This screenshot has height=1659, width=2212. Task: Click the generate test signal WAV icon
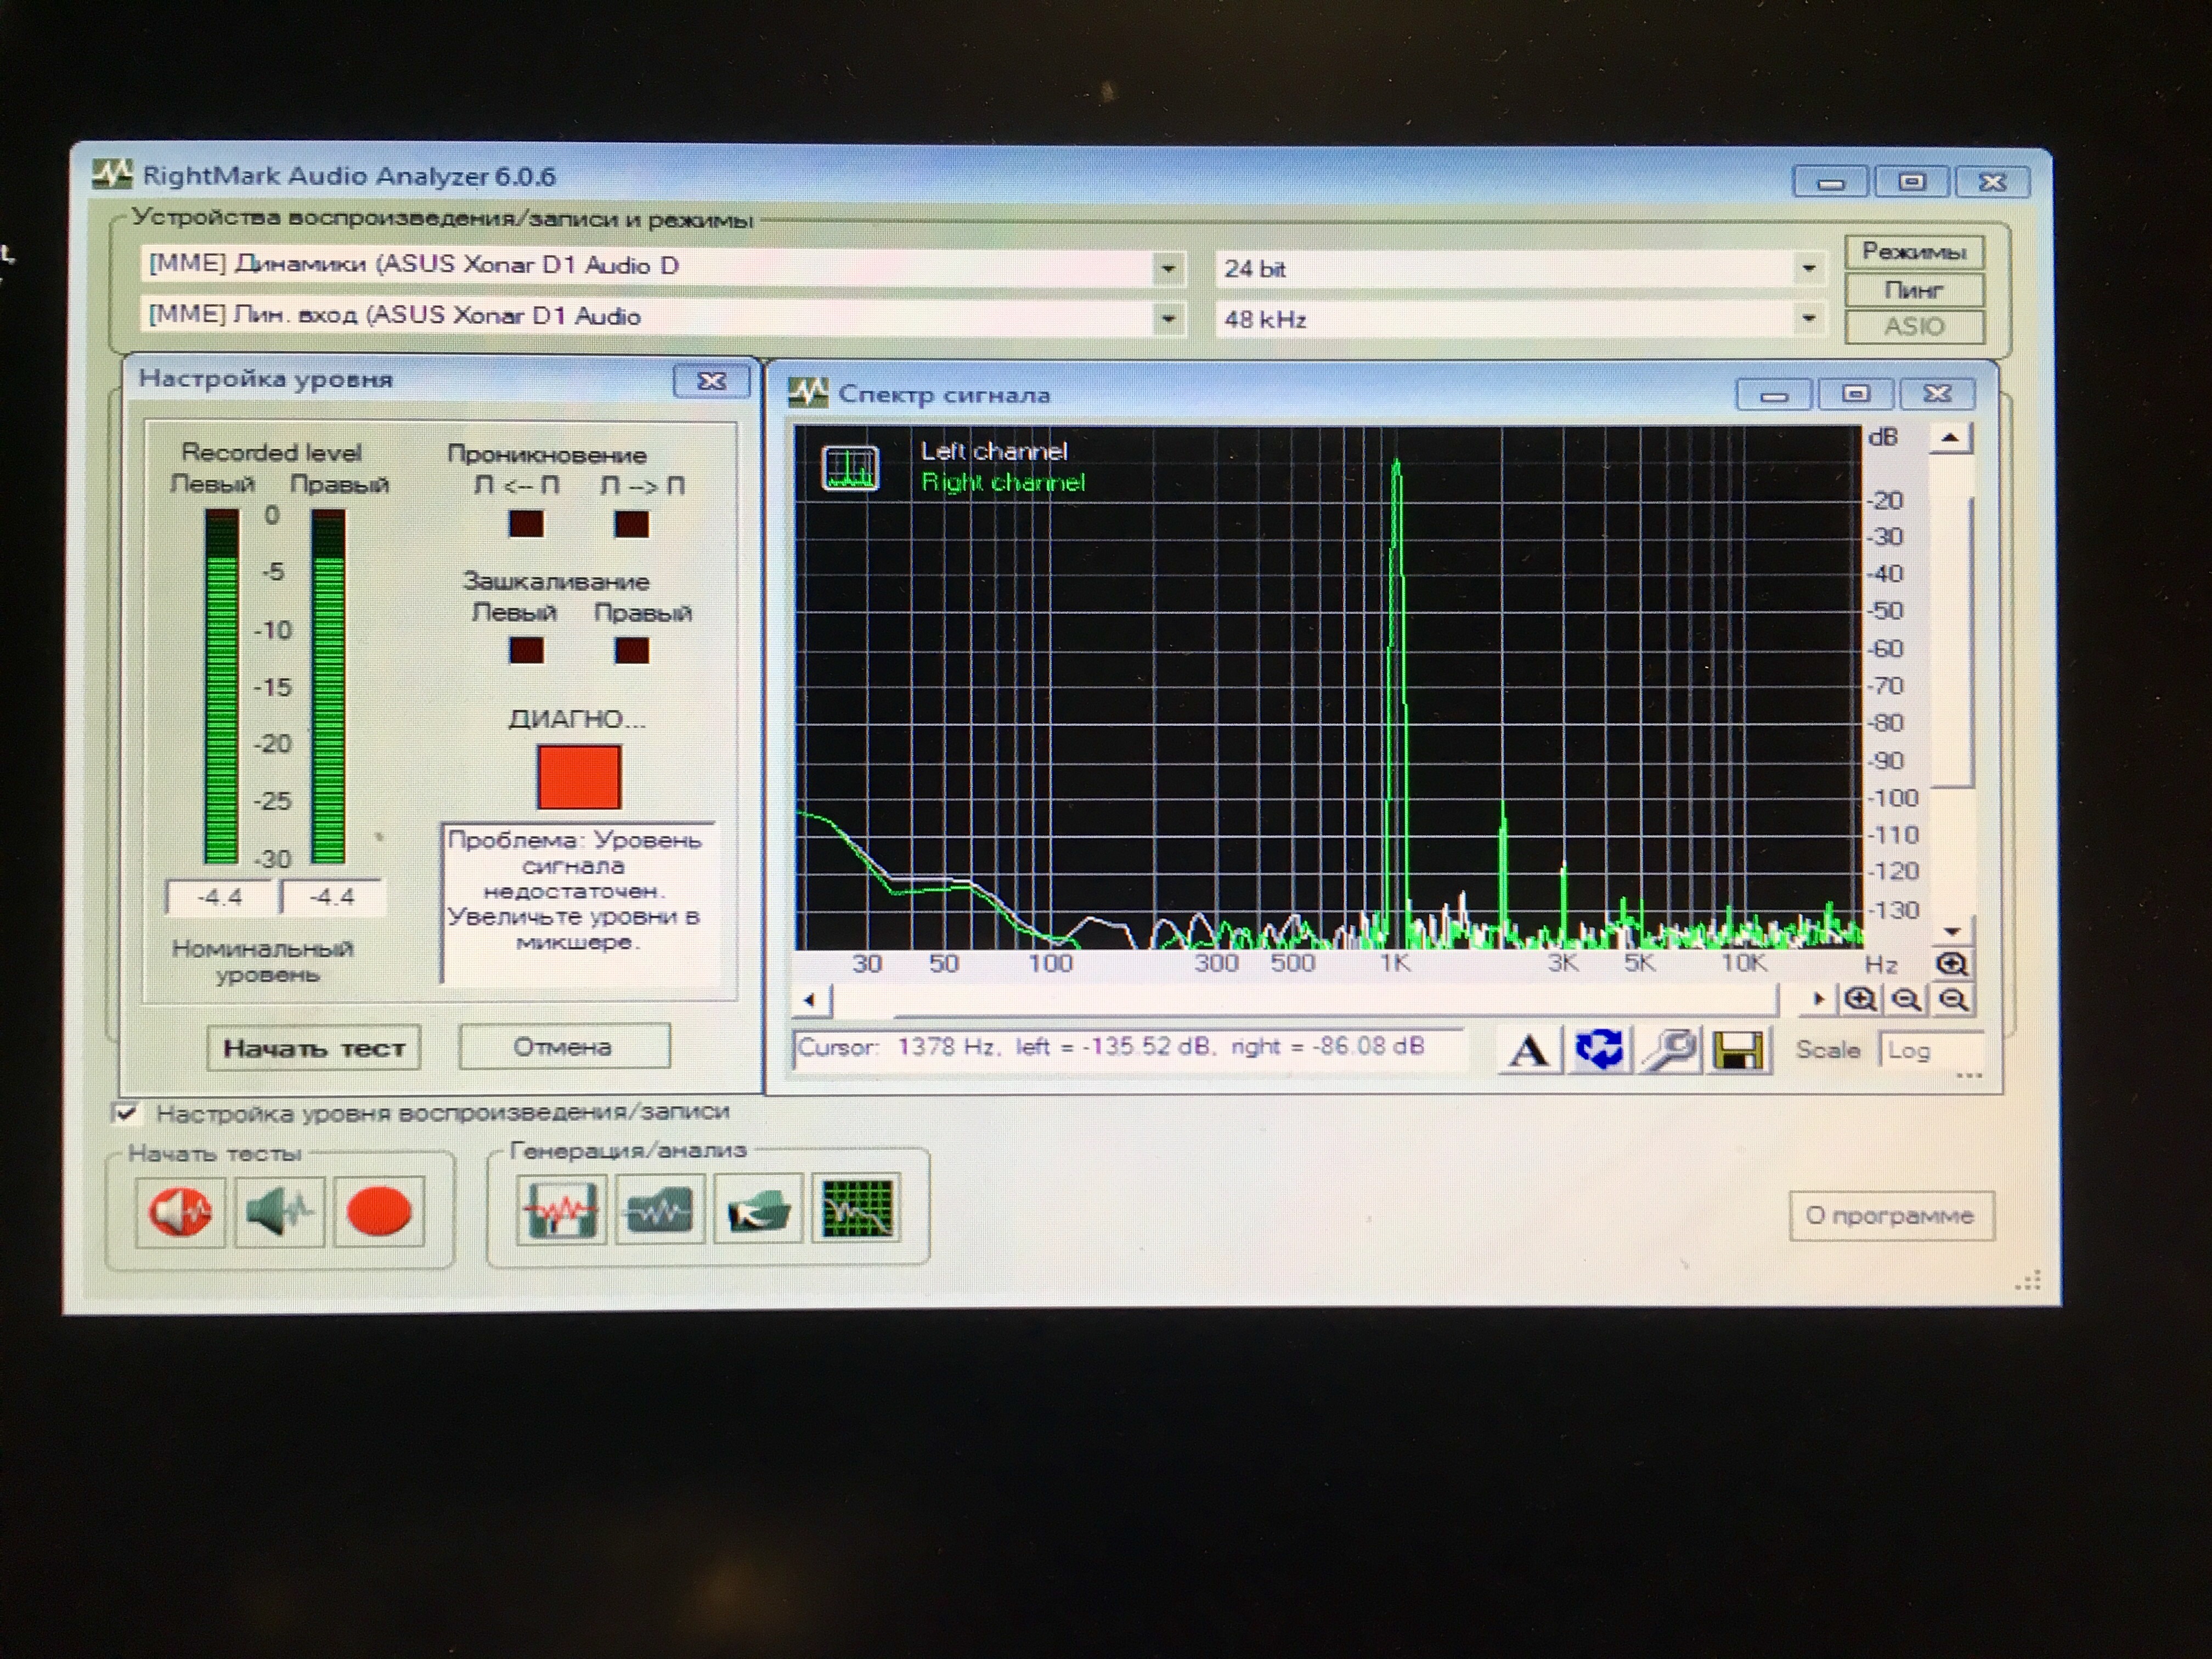561,1209
